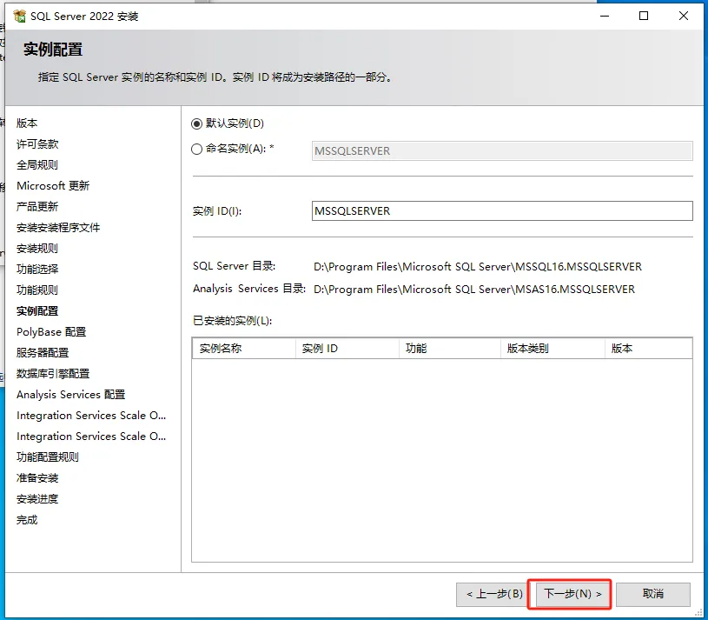Select 数据库引擎配置 step in sidebar
The height and width of the screenshot is (620, 708).
[53, 374]
